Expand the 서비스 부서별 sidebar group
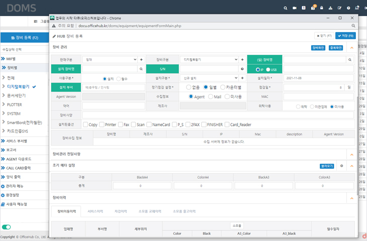Screen dimensions: 367x241 pos(14,141)
